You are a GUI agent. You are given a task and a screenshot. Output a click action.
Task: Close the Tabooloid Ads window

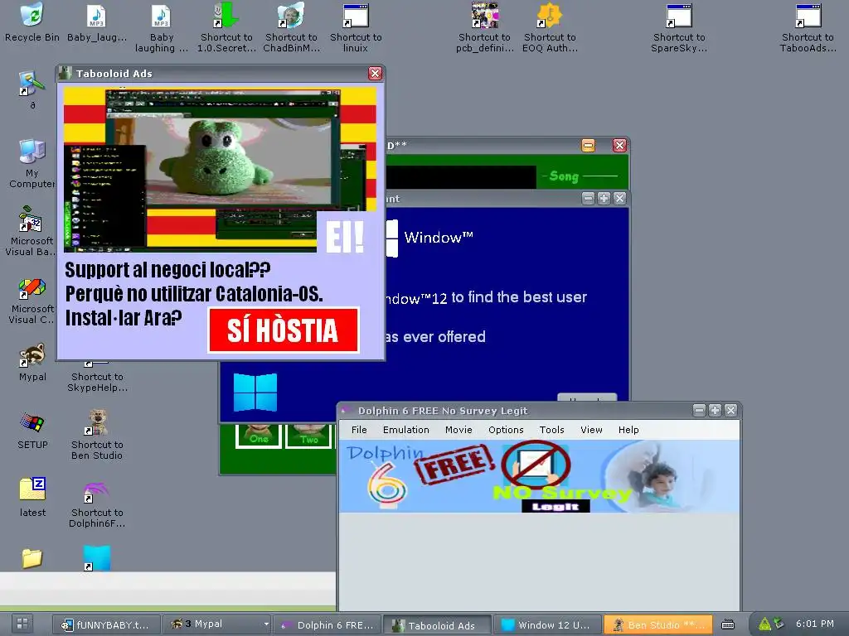(375, 74)
